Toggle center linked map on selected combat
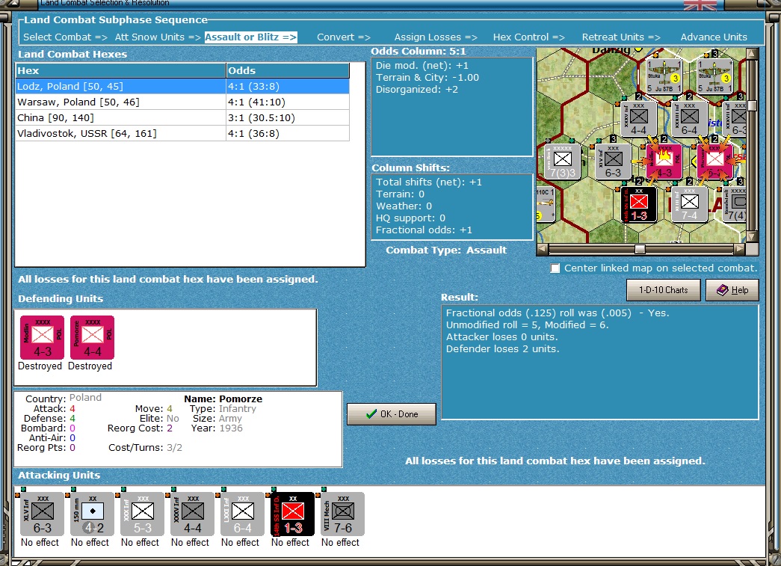The image size is (781, 566). (555, 268)
